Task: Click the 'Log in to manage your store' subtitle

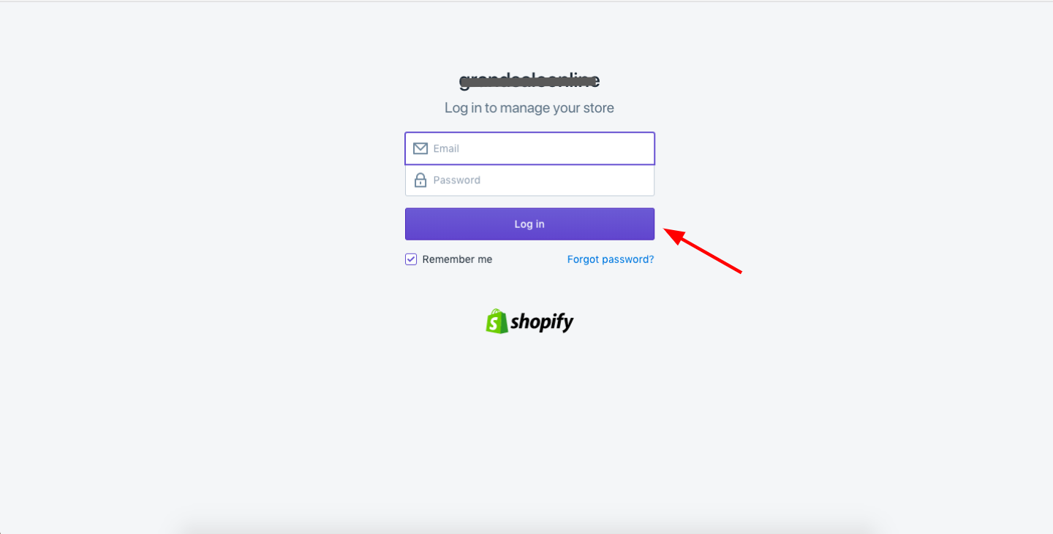Action: click(x=529, y=108)
